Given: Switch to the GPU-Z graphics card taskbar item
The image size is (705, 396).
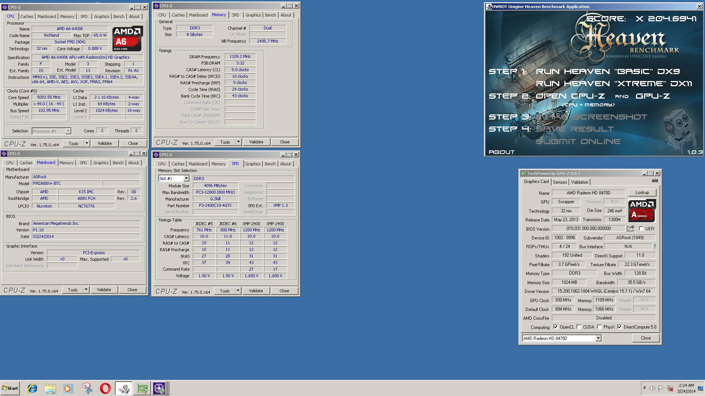Looking at the screenshot, I should [142, 388].
